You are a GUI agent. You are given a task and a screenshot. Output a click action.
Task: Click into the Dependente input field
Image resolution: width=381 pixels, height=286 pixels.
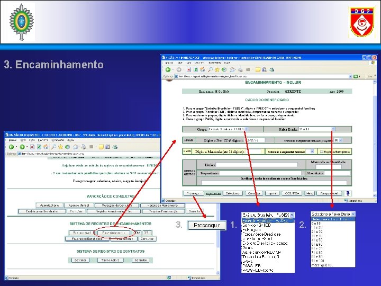point(260,173)
